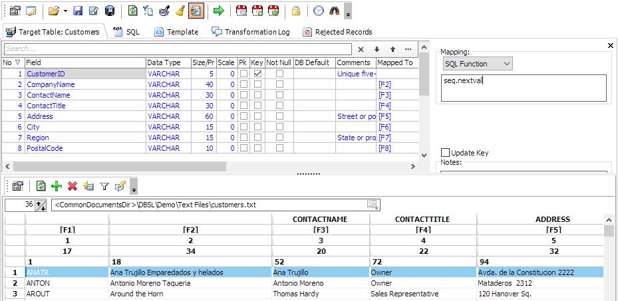
Task: Check the Key box for PostalCode
Action: [x=257, y=148]
